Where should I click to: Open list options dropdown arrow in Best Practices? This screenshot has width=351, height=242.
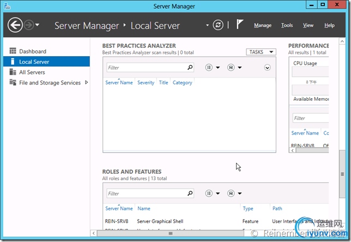[218, 68]
